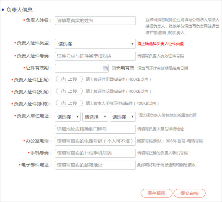Viewport: 222px width, 202px height.
Task: Open the calendar picker icon for 证件有效期
Action: (105, 68)
